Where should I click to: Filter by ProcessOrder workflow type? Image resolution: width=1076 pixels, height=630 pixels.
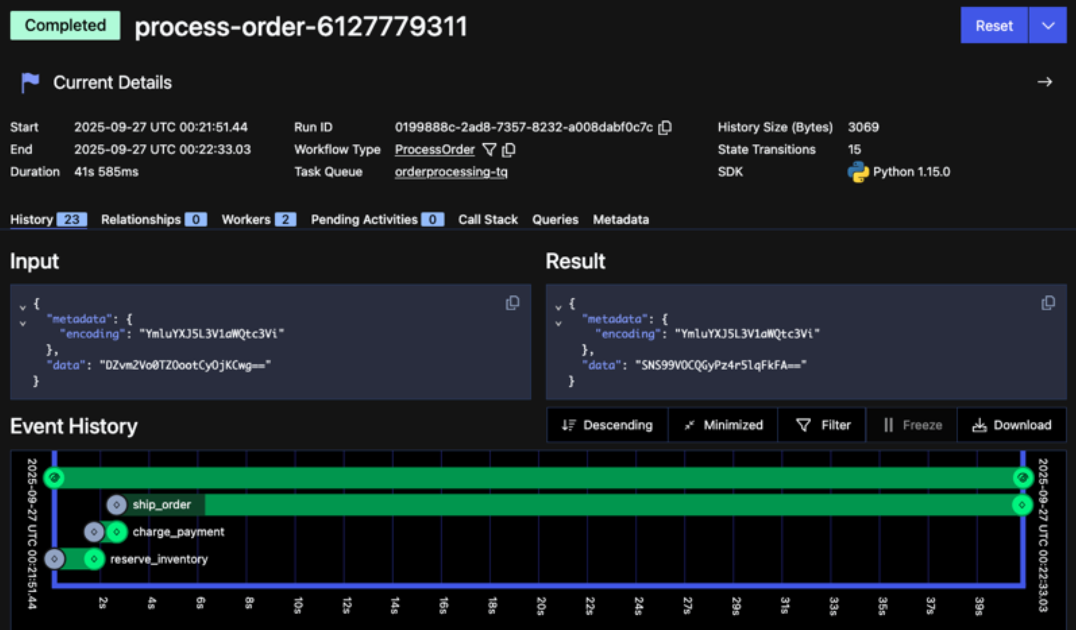tap(489, 149)
